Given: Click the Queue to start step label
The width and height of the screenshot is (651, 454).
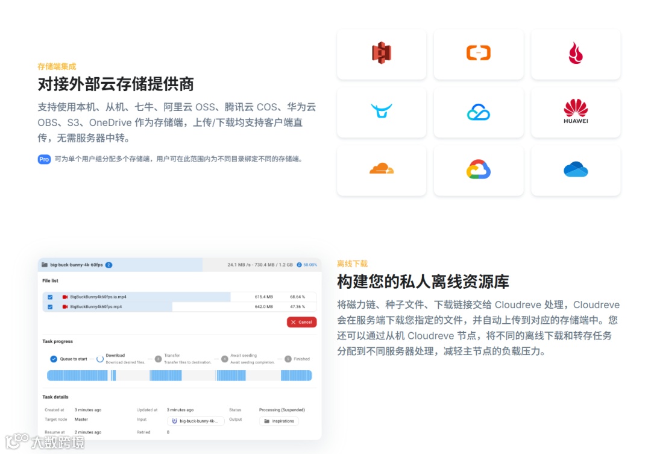Looking at the screenshot, I should tap(74, 359).
